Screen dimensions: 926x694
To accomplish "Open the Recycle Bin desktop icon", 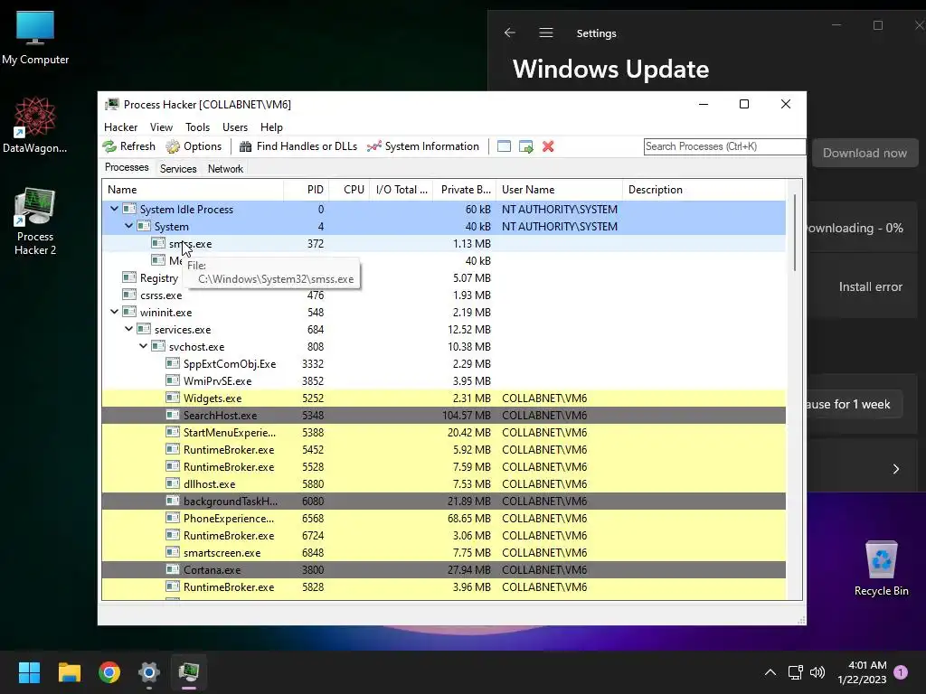I will [x=881, y=568].
